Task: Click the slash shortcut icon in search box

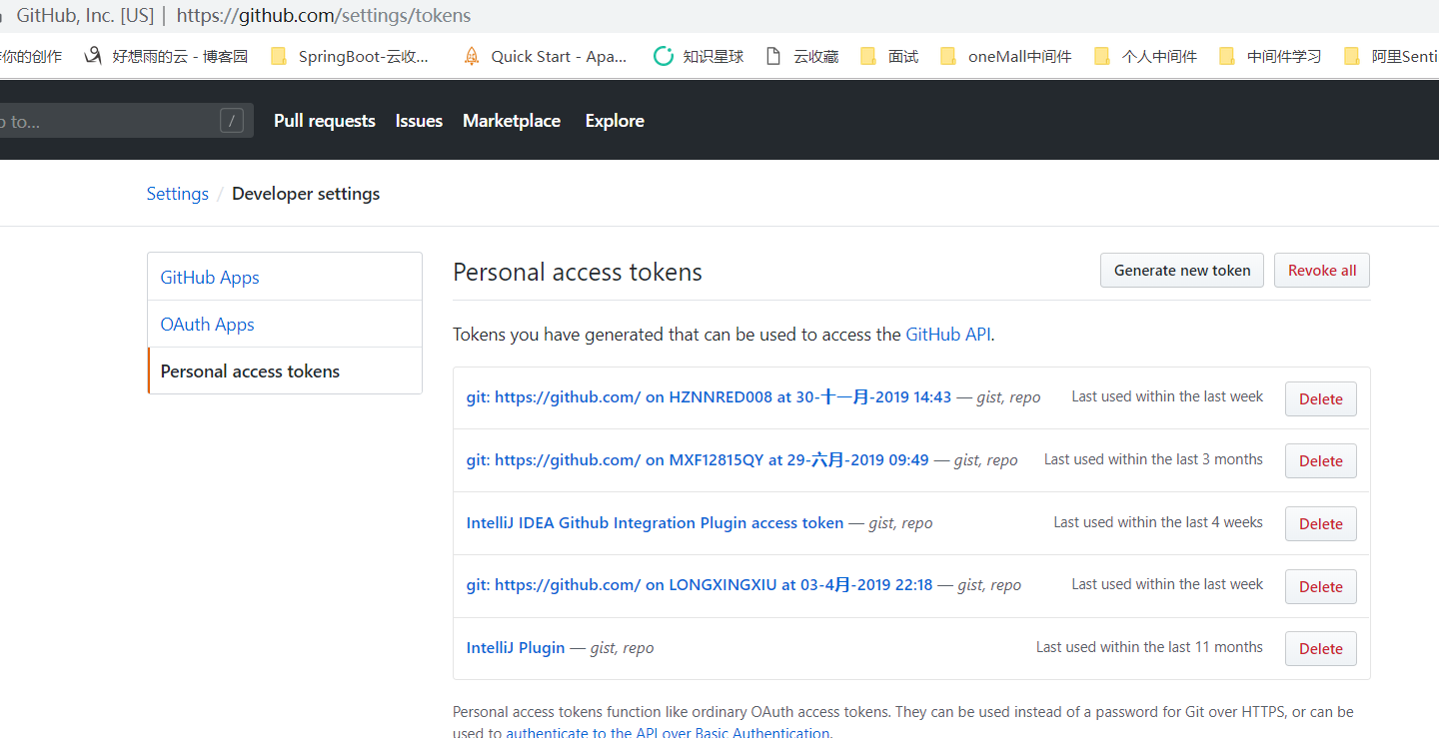Action: [x=232, y=121]
